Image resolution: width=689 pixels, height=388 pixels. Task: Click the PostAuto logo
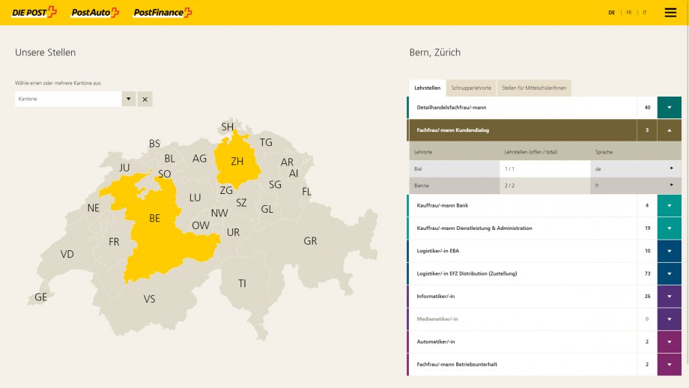pyautogui.click(x=95, y=12)
